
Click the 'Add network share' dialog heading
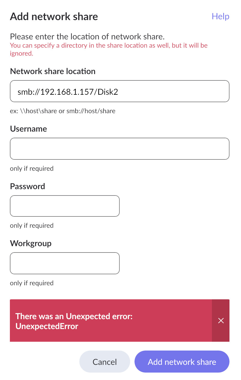point(54,17)
